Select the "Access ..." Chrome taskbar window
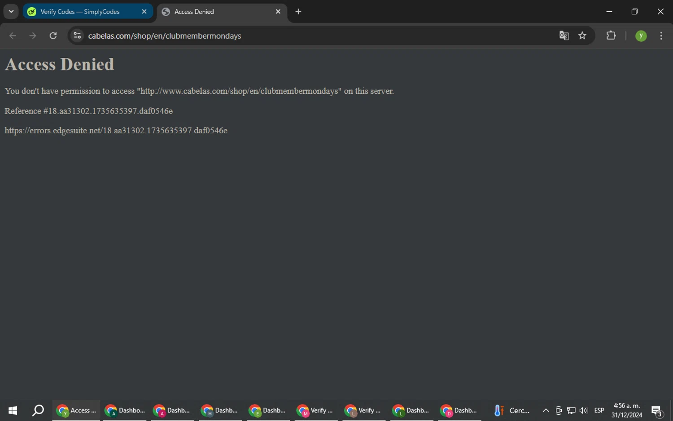Viewport: 673px width, 421px height. point(76,410)
